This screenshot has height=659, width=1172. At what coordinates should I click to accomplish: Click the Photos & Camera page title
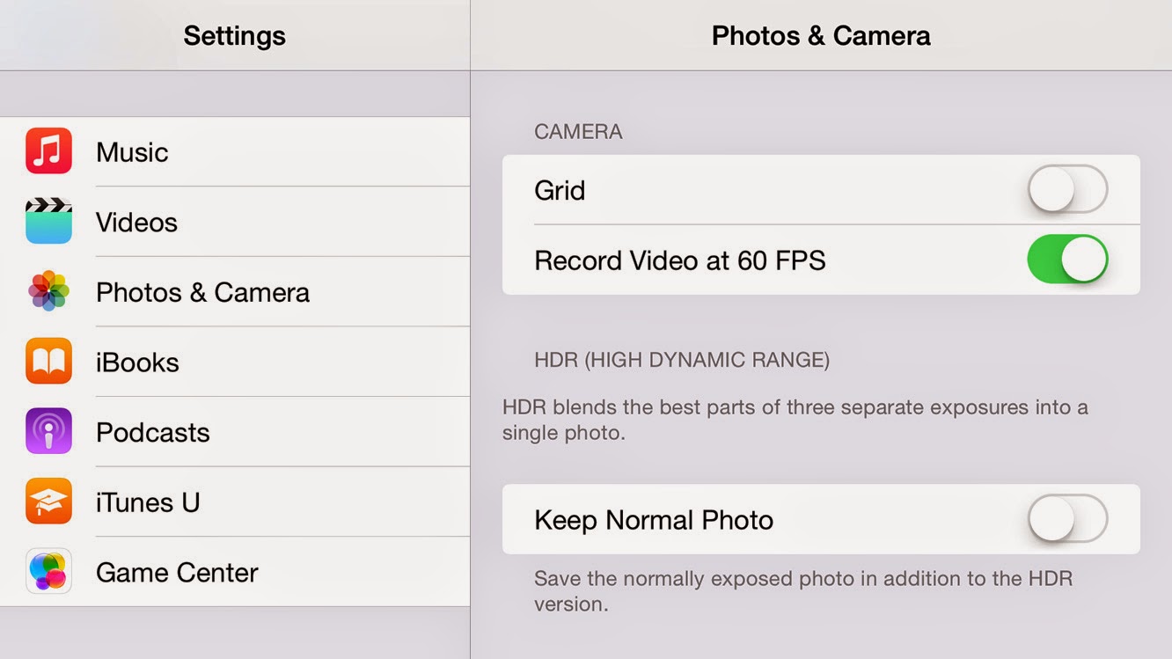tap(821, 36)
